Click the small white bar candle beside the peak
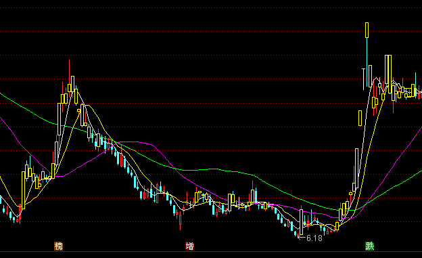Screen dimensions: 422x258 click(x=364, y=79)
